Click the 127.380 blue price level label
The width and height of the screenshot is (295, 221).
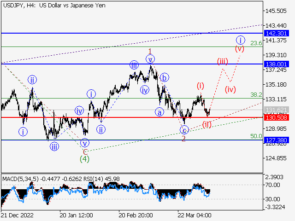click(277, 140)
